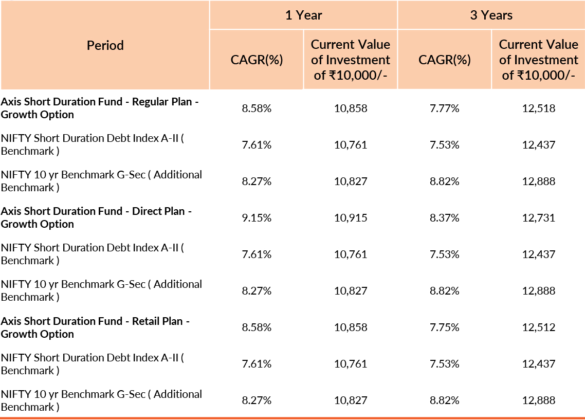Select the 12,731 investment value cell
This screenshot has height=420, width=585.
538,218
